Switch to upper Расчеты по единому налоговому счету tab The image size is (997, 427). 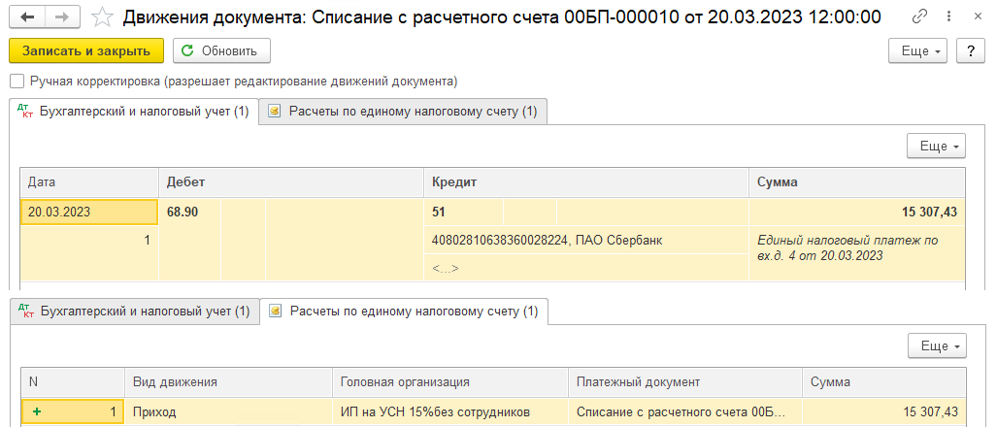(x=404, y=112)
